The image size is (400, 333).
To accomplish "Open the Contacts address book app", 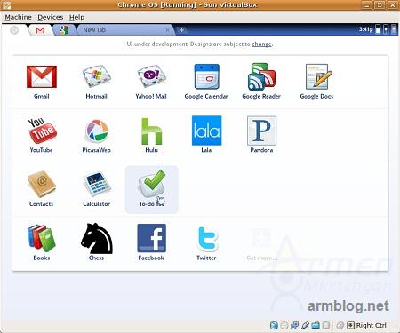I will point(42,184).
